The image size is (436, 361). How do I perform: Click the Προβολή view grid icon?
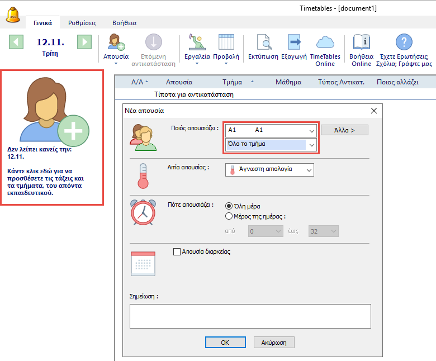click(226, 42)
